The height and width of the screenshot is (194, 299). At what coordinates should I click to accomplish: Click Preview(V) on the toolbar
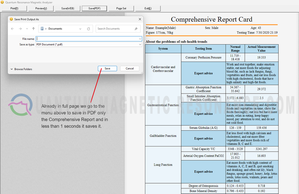coord(41,8)
